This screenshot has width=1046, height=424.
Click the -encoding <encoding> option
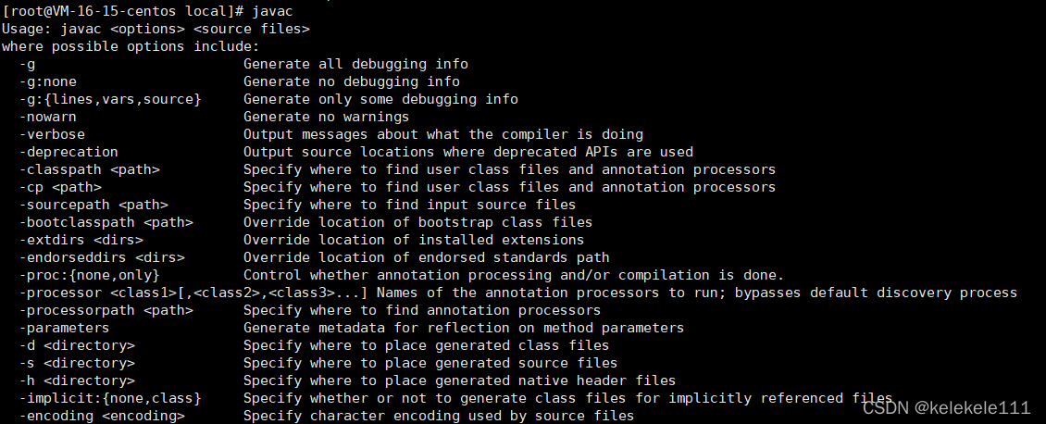(x=102, y=416)
